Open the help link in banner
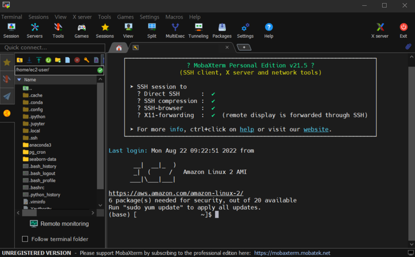415x257 pixels. 247,129
